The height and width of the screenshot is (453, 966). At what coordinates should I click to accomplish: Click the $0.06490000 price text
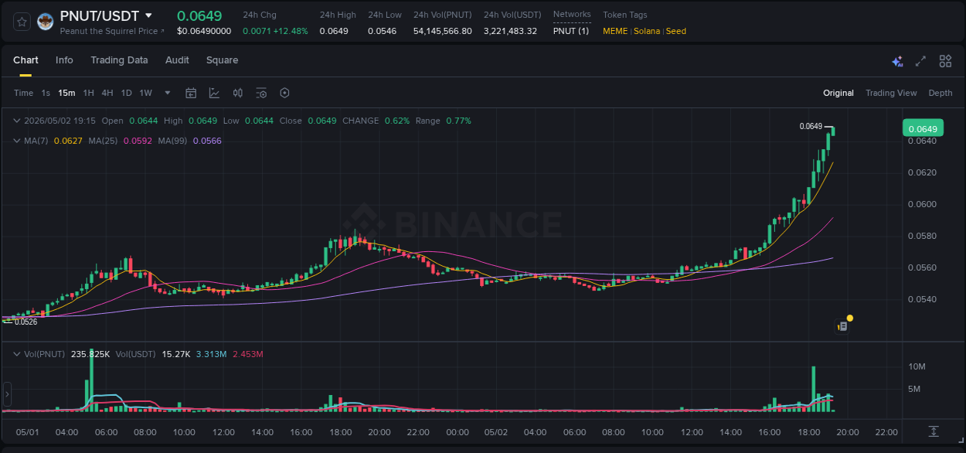tap(204, 31)
